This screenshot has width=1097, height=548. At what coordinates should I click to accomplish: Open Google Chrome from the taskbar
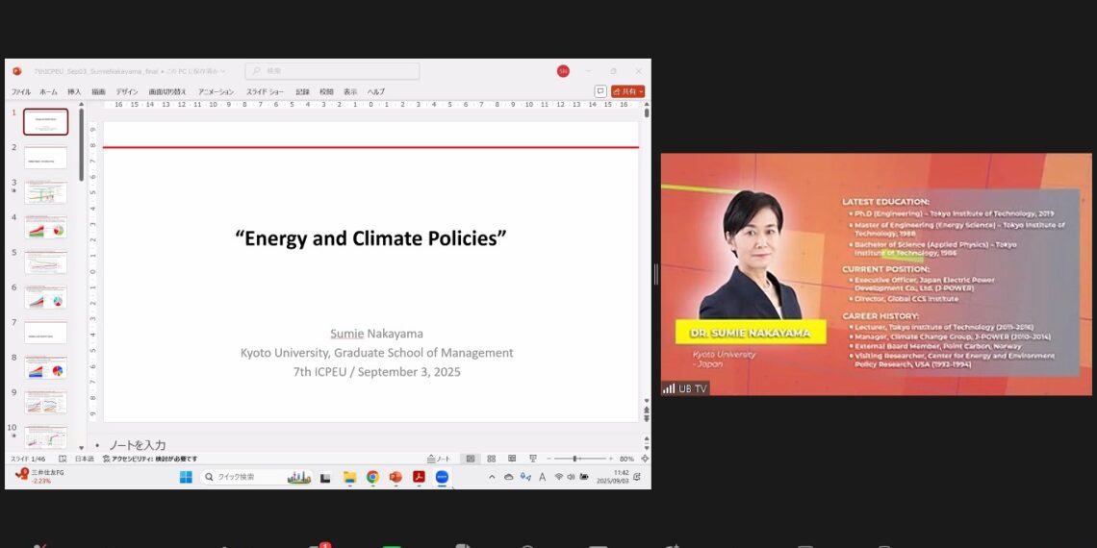[372, 477]
